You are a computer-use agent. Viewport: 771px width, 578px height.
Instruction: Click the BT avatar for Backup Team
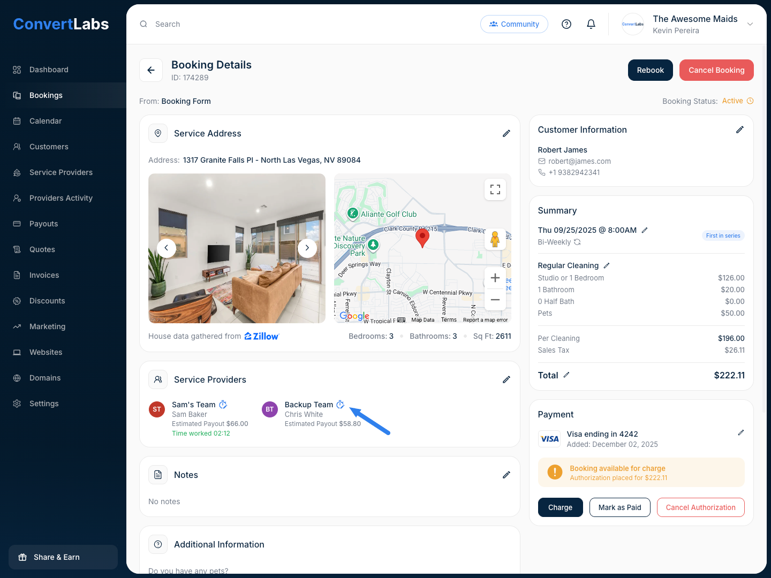270,409
